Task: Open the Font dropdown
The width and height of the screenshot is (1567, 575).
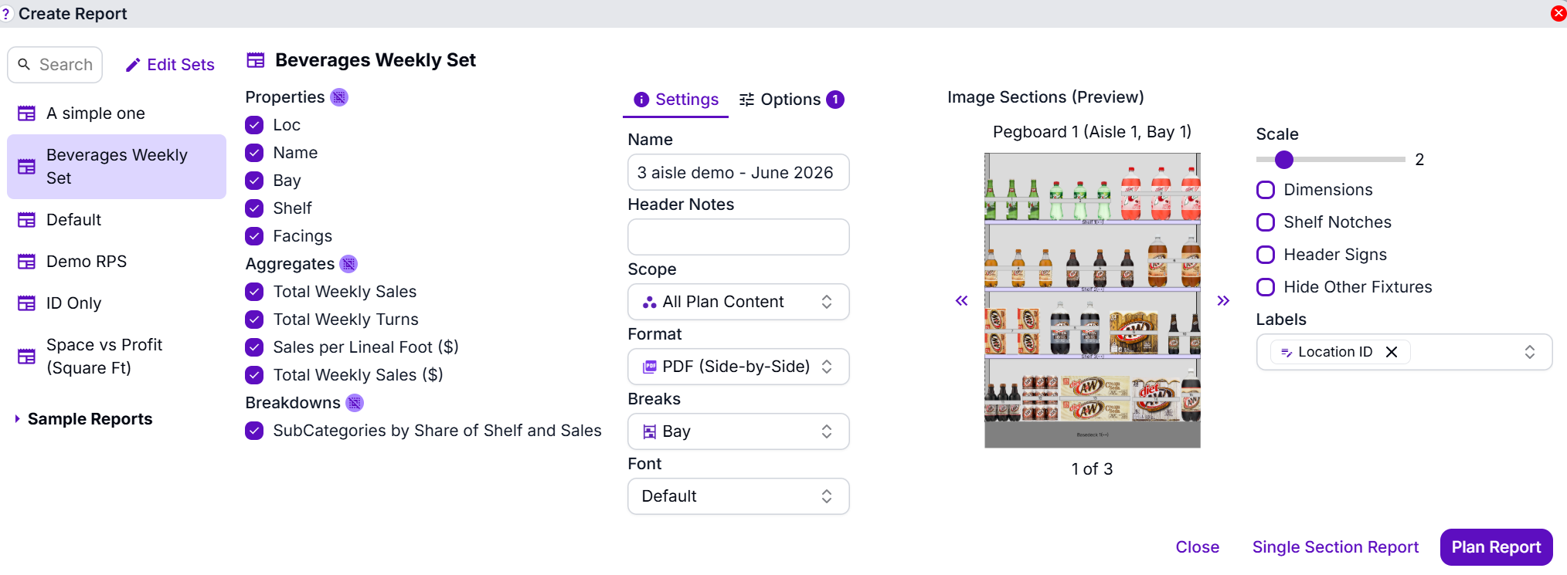Action: [738, 496]
